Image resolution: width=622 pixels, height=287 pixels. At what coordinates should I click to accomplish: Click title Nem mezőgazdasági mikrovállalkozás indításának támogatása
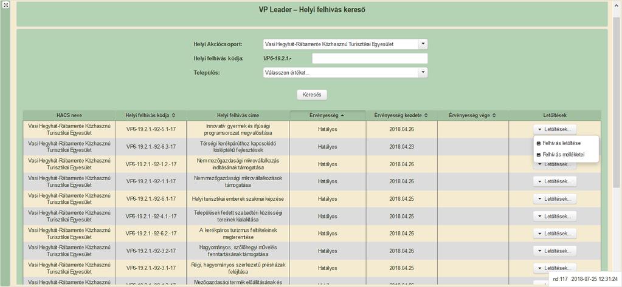pos(238,164)
